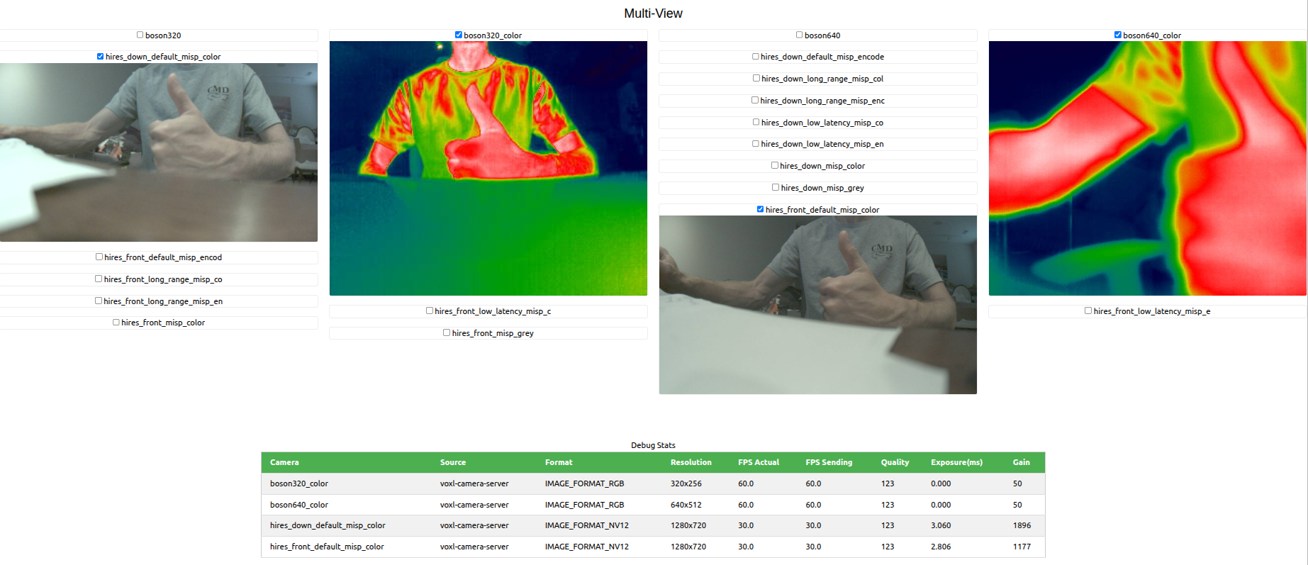Enable the hires_front_misp_grey checkbox
This screenshot has height=565, width=1308.
[x=446, y=333]
